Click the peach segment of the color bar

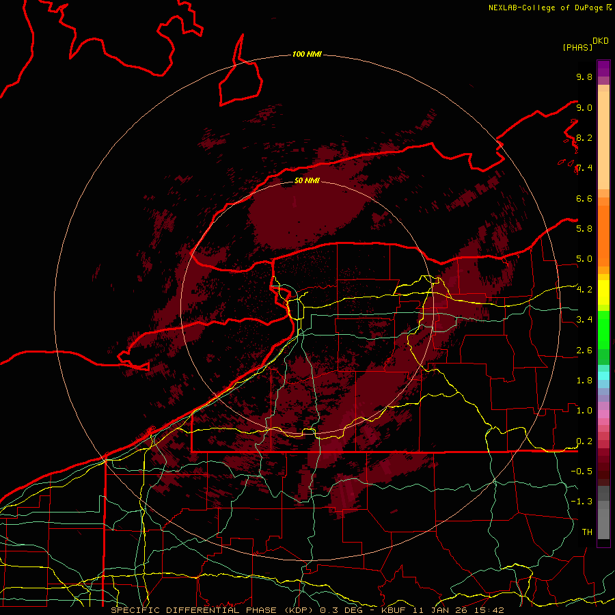[603, 140]
